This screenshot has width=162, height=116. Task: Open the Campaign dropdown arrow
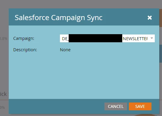(152, 38)
